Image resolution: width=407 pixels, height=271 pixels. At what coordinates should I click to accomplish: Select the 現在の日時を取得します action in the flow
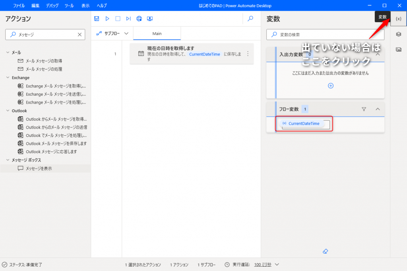192,54
